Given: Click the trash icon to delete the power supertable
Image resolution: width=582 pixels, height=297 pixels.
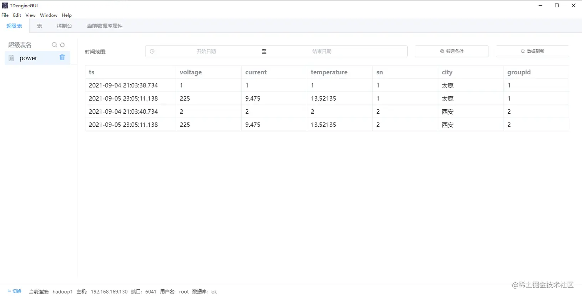Looking at the screenshot, I should click(x=62, y=57).
